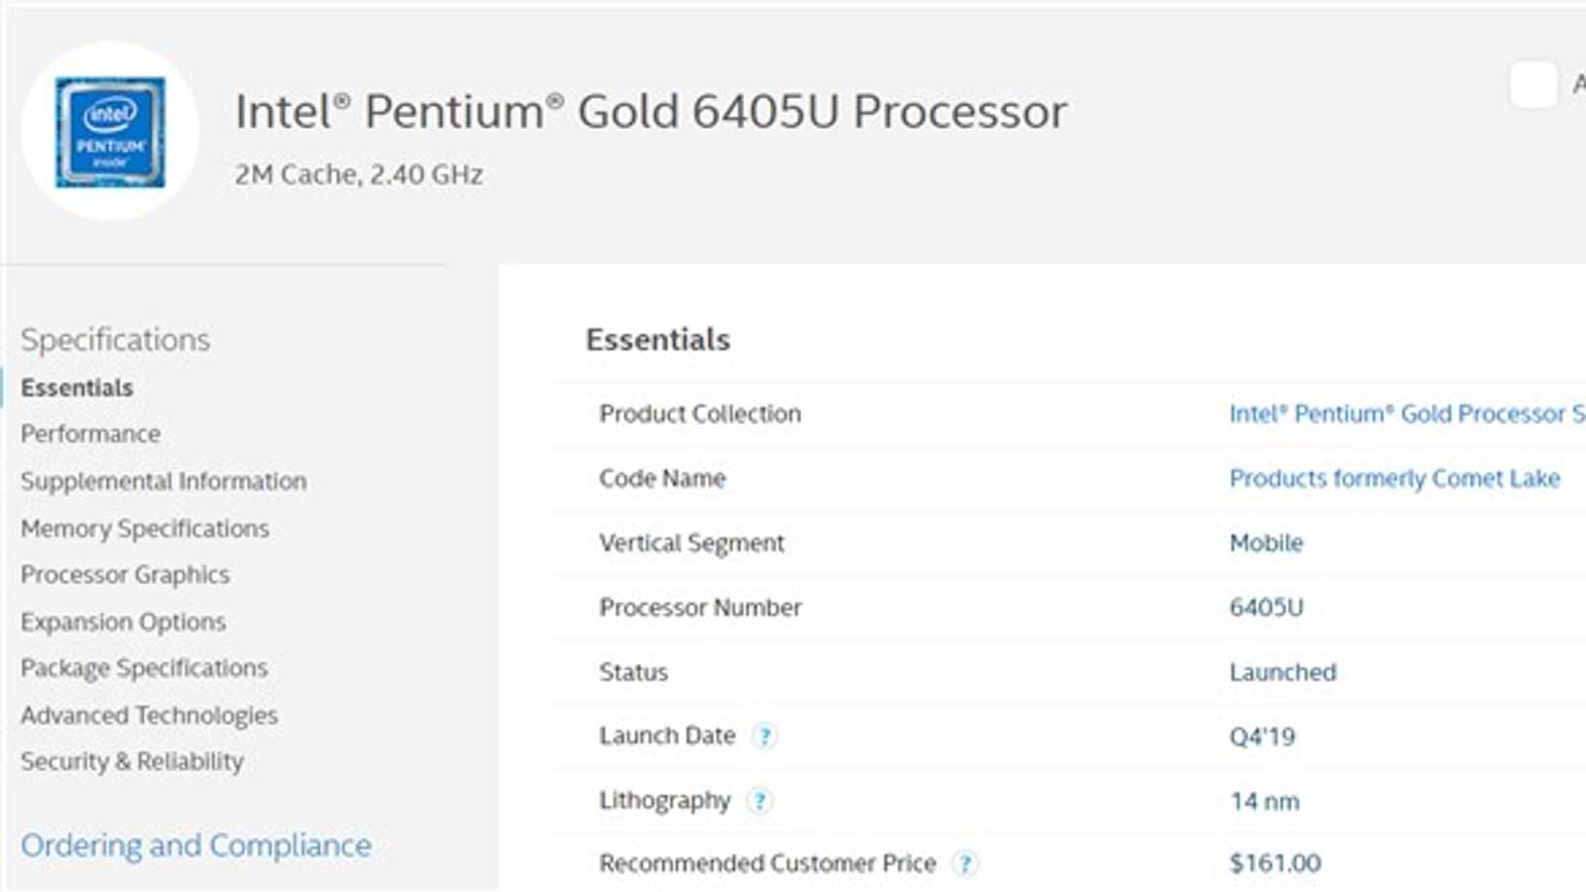Viewport: 1586px width, 892px height.
Task: Open Package Specifications section
Action: (x=144, y=668)
